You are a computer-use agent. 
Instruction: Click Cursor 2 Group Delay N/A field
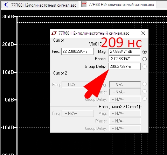pos(125,99)
